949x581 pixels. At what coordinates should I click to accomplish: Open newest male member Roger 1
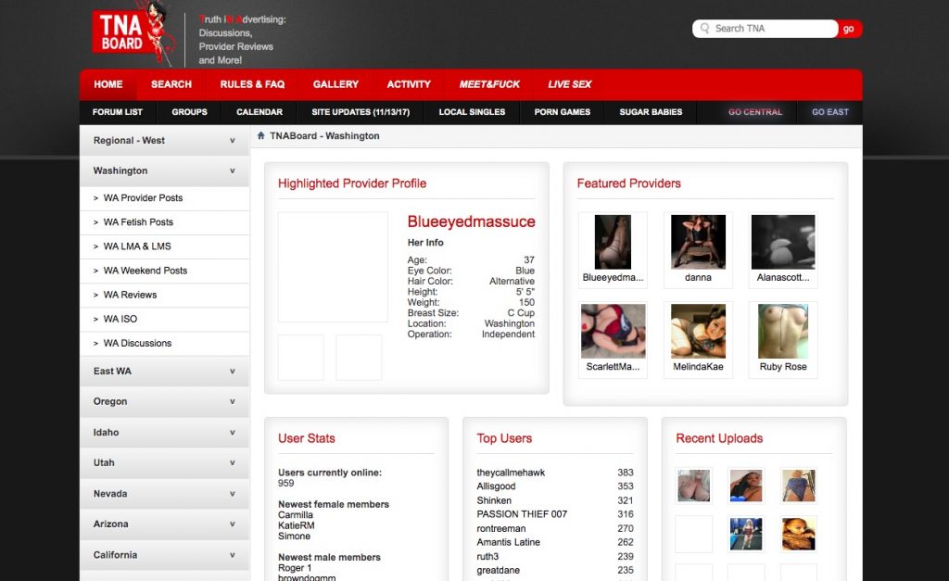[x=295, y=568]
